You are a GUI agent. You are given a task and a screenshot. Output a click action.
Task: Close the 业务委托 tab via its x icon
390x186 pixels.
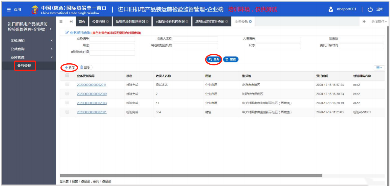(x=250, y=22)
